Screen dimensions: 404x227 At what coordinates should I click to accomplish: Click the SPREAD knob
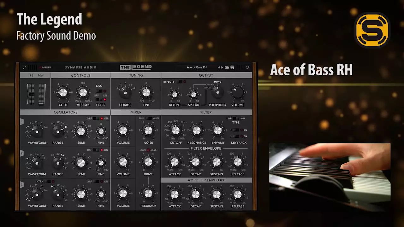pos(193,95)
